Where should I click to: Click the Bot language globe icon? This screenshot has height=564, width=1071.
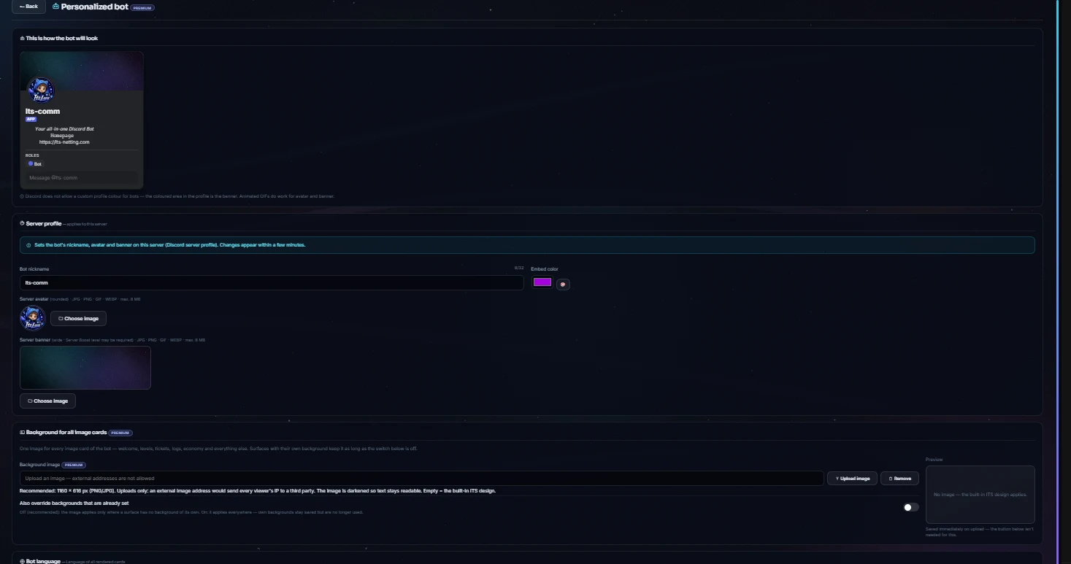(23, 561)
